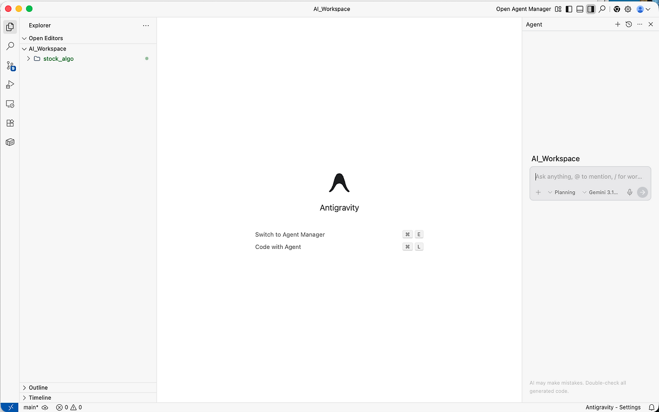Close the Agent panel
Image resolution: width=659 pixels, height=412 pixels.
tap(651, 24)
